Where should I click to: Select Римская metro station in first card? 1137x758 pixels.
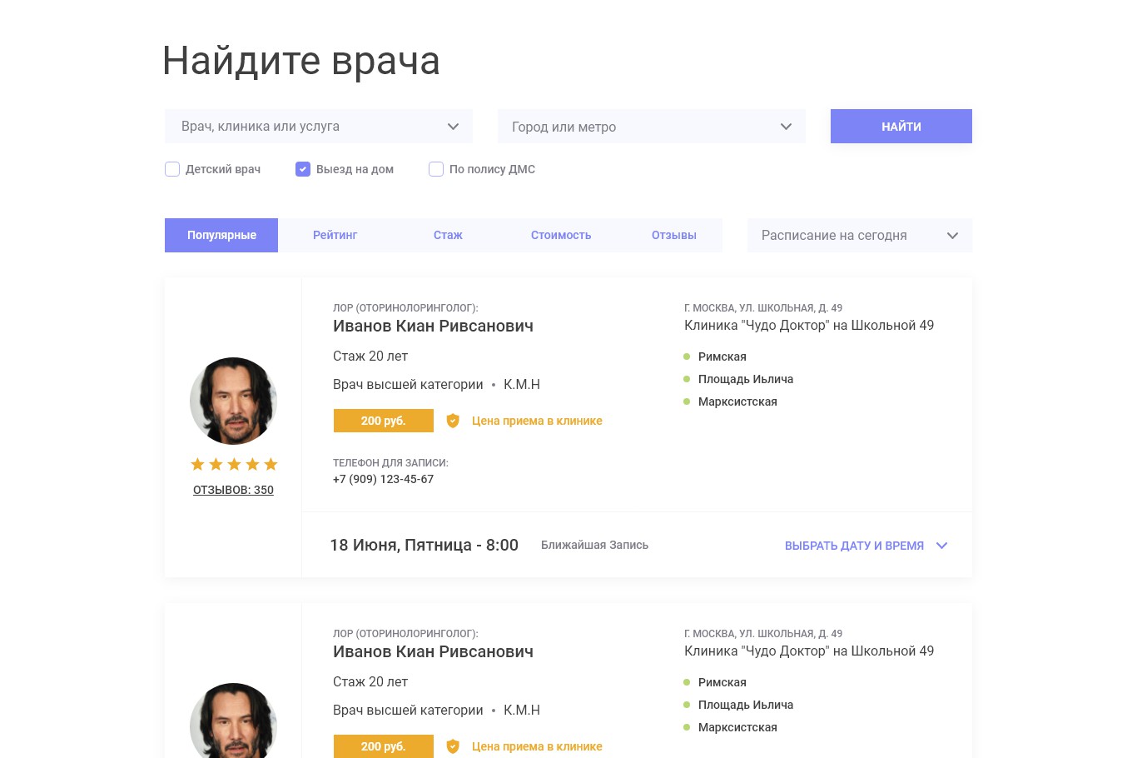(x=722, y=357)
